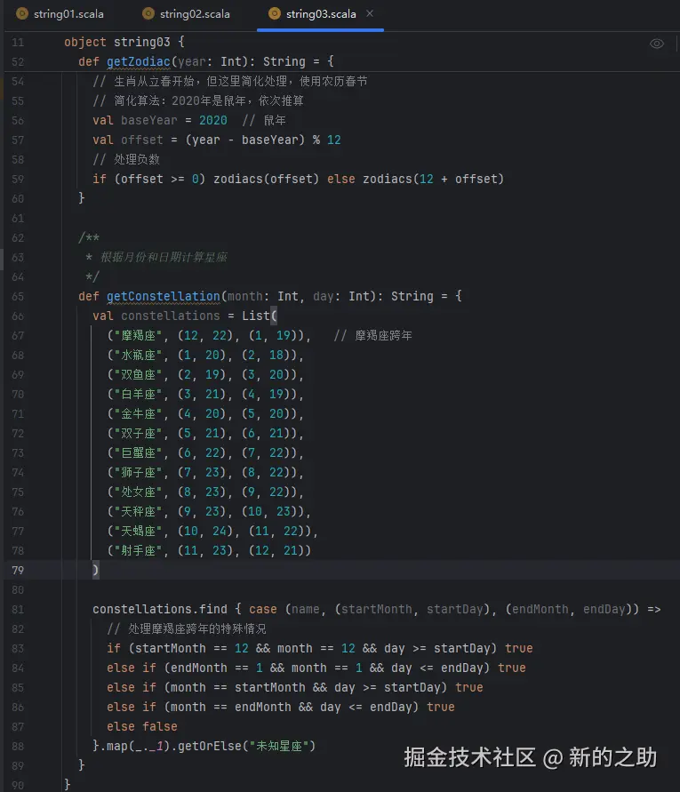Click the constellations.find call
The image size is (680, 792).
pyautogui.click(x=160, y=609)
